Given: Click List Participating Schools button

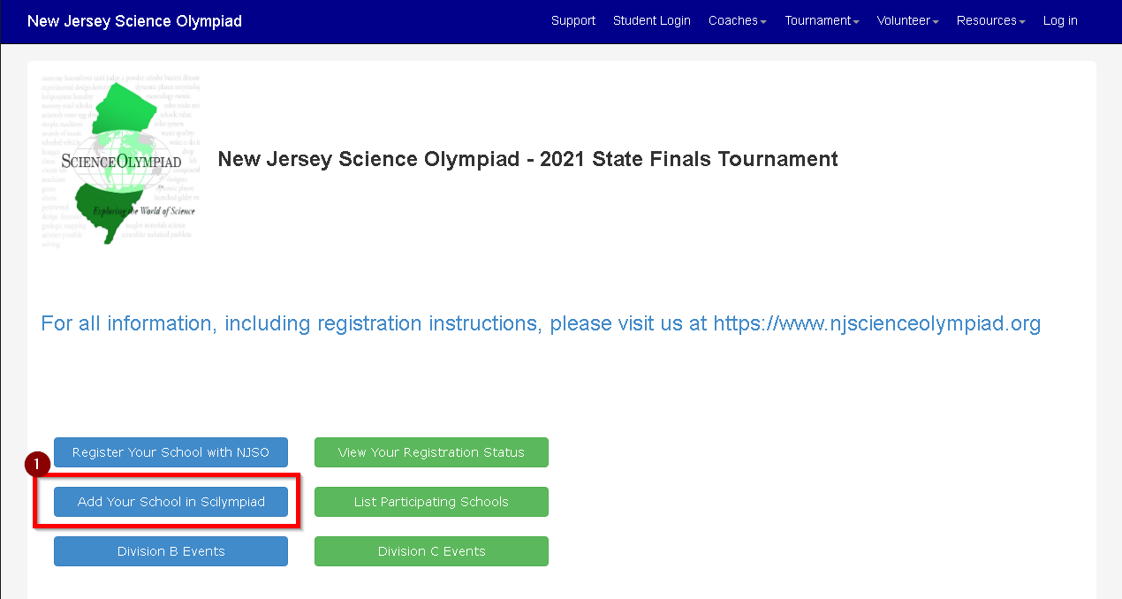Looking at the screenshot, I should click(x=431, y=502).
